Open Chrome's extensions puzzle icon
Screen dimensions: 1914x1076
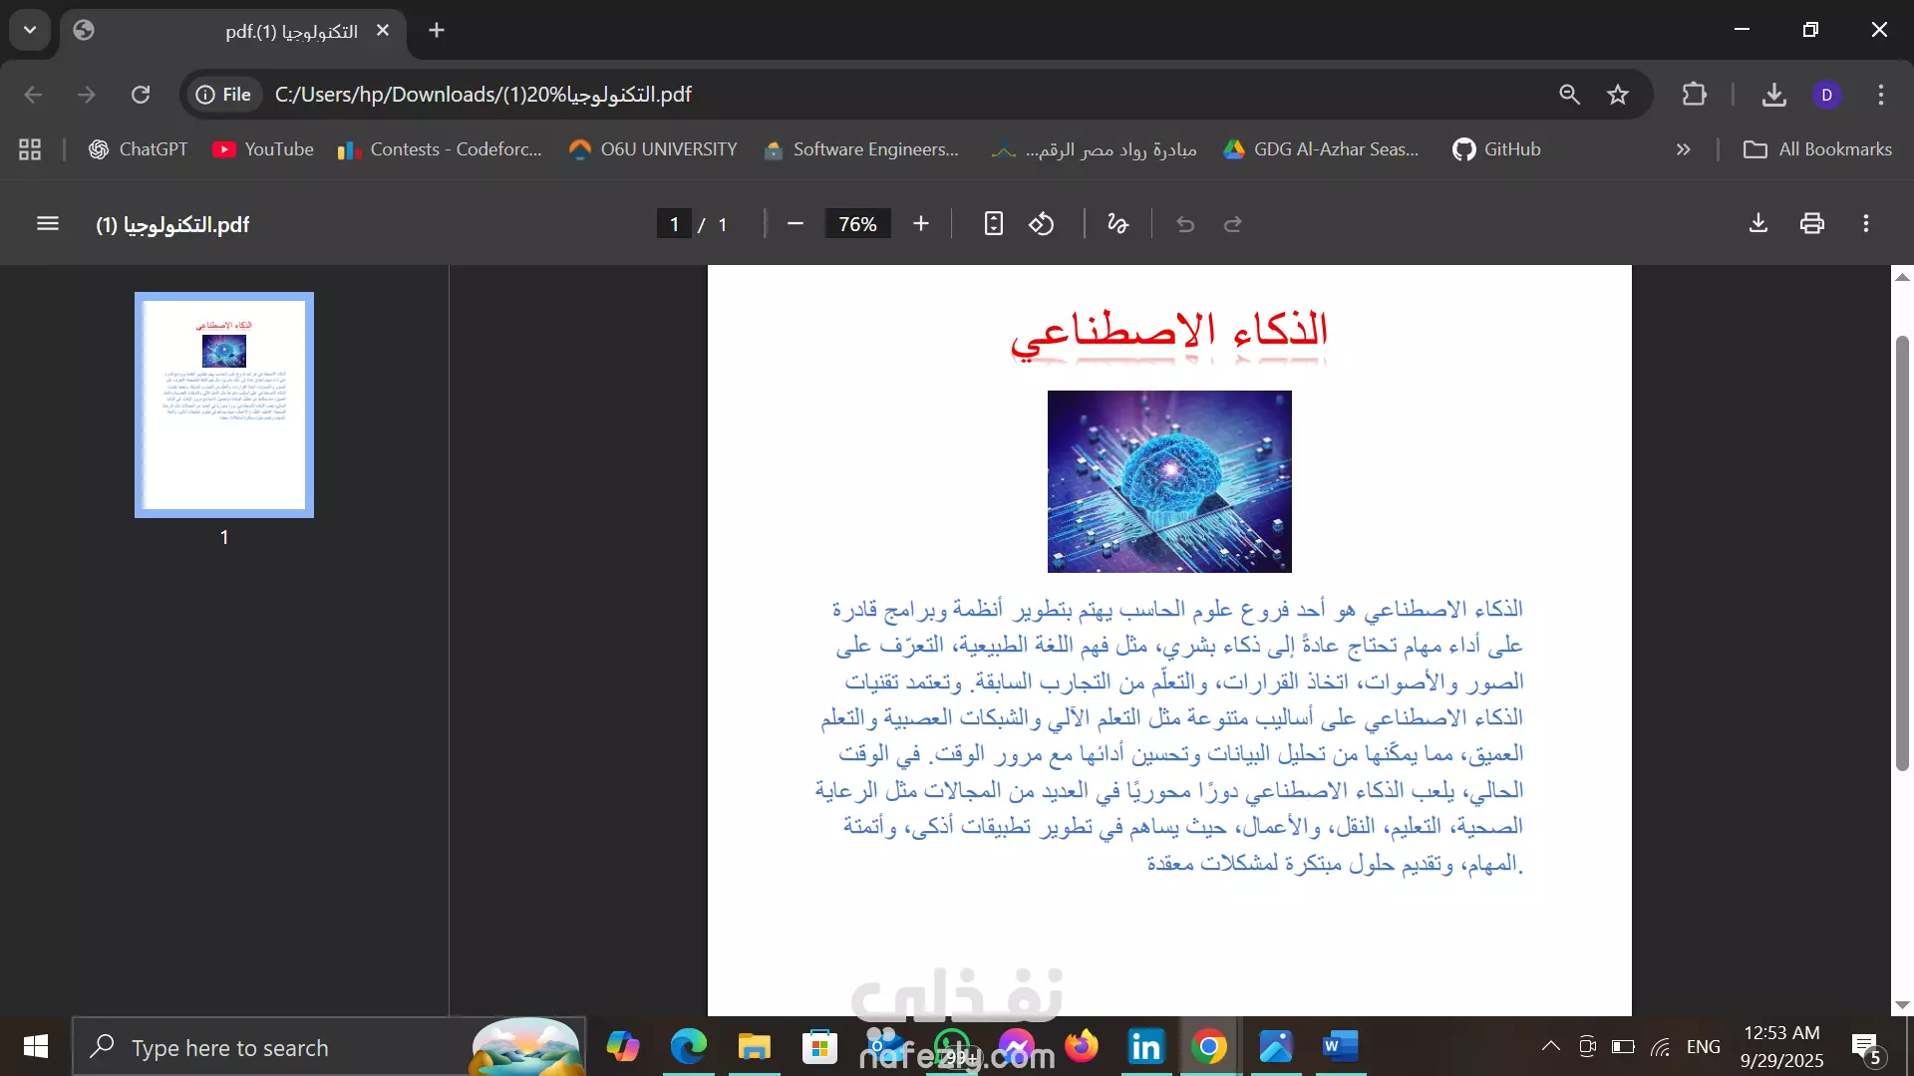point(1694,95)
